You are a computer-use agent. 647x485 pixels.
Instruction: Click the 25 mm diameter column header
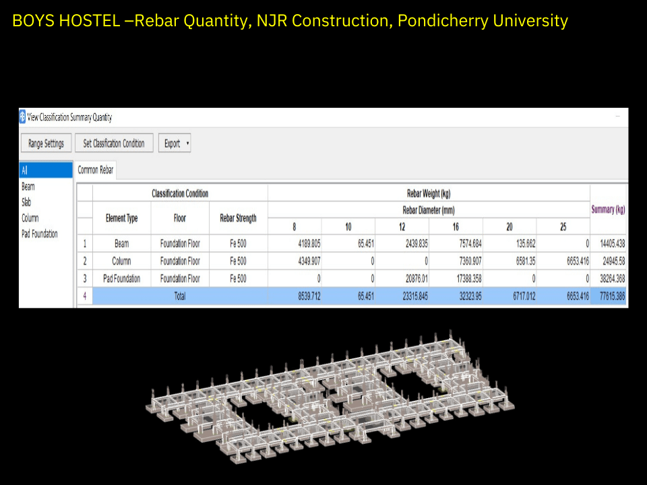point(563,227)
